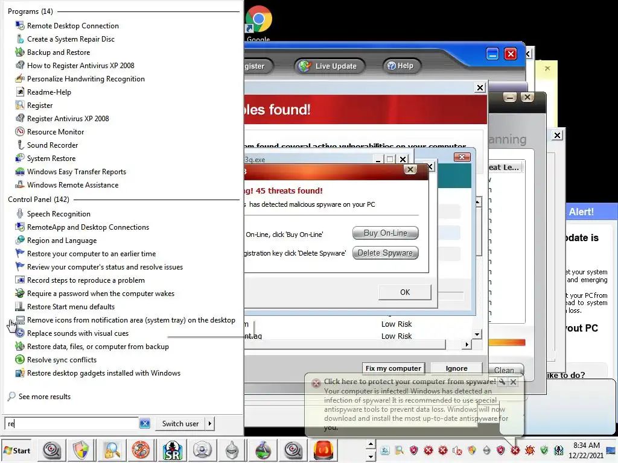The height and width of the screenshot is (463, 618).
Task: Click the green checkmark shield tray icon
Action: tap(544, 450)
